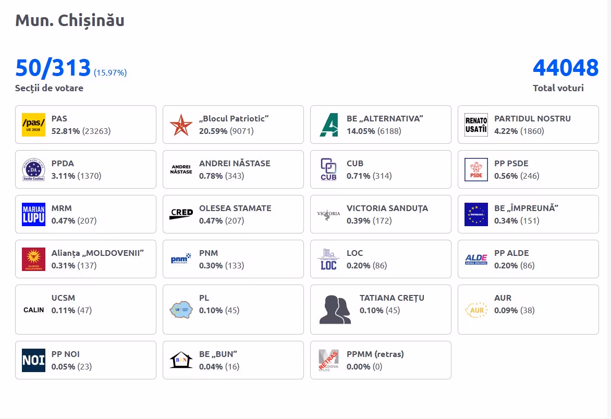Screen dimensions: 611x419
Task: Click PAS result 52.81% (23263)
Action: pos(81,131)
